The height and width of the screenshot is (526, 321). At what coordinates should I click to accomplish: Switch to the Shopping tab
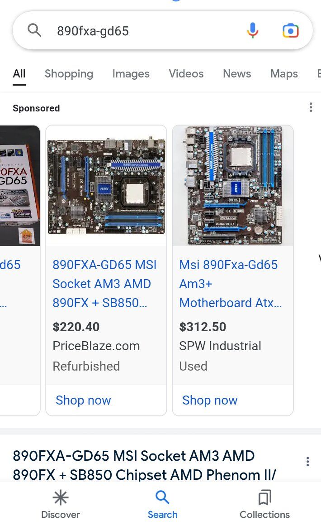(69, 73)
